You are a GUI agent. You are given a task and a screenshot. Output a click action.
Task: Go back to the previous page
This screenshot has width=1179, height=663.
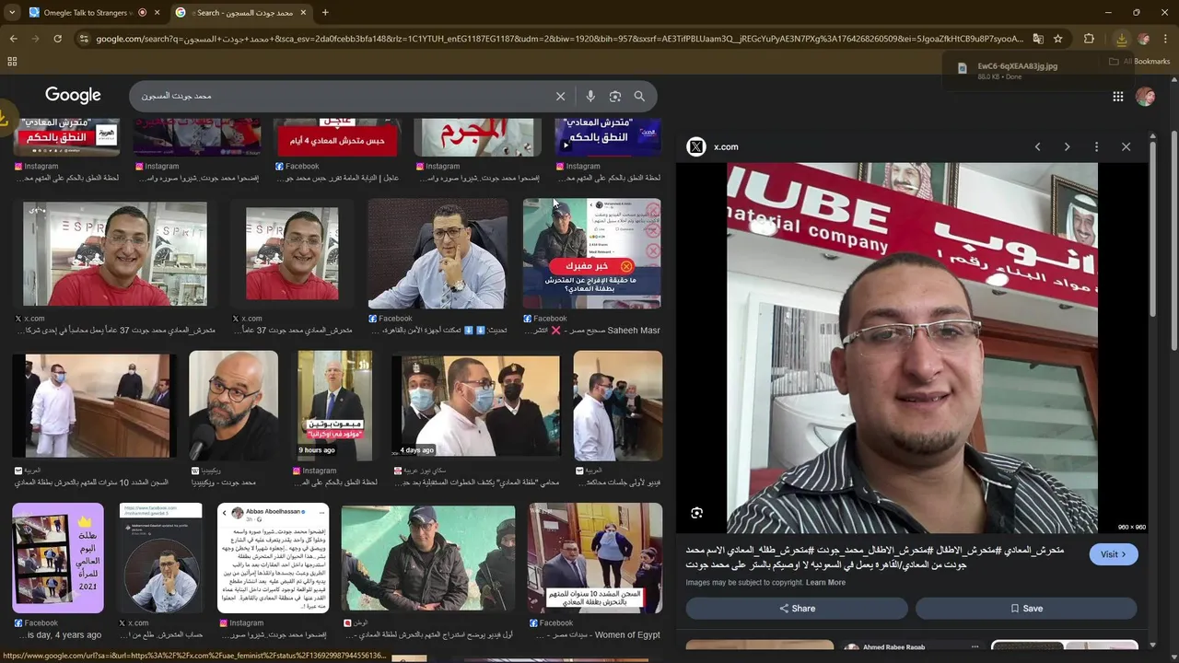[x=13, y=39]
